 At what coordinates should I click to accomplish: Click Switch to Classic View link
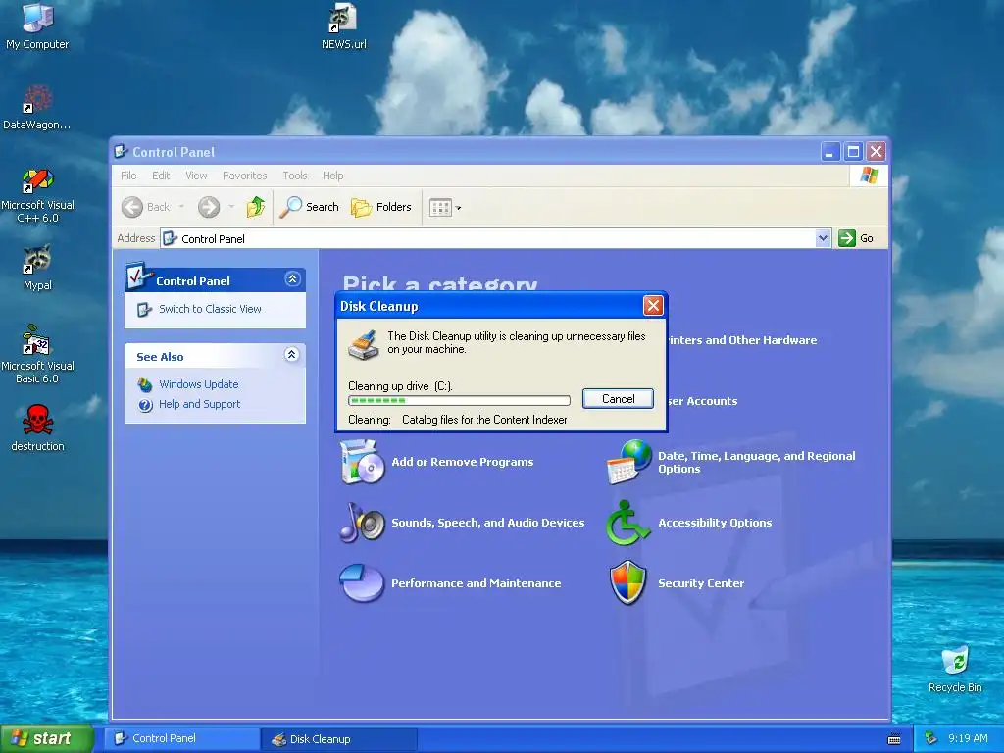click(x=210, y=309)
